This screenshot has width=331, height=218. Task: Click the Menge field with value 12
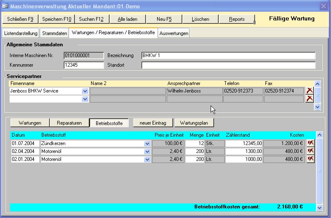[x=195, y=143]
